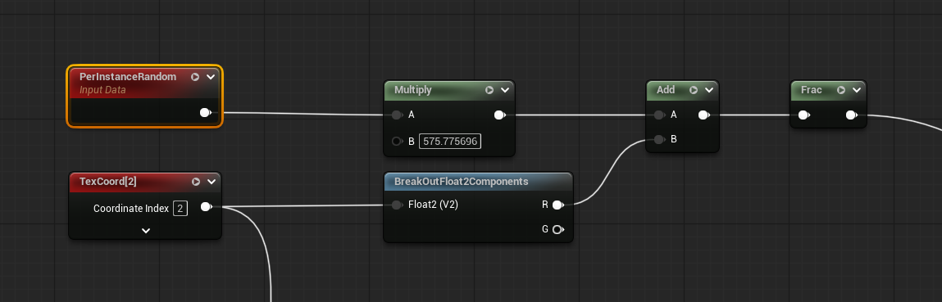Collapse the Multiply node with its chevron
The width and height of the screenshot is (942, 302).
505,90
